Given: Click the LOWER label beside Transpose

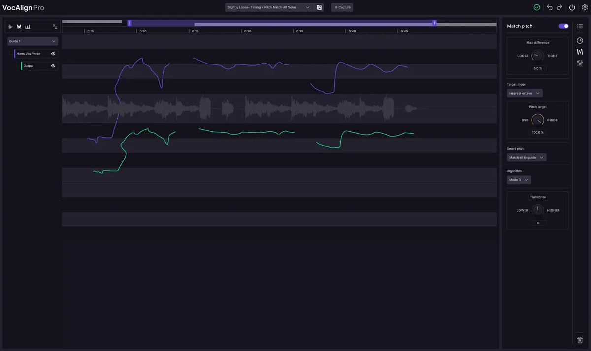Looking at the screenshot, I should click(x=522, y=210).
